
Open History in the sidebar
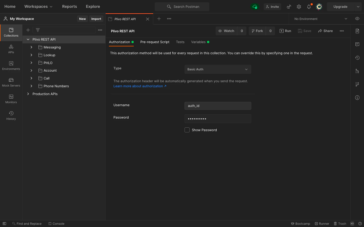click(x=11, y=116)
